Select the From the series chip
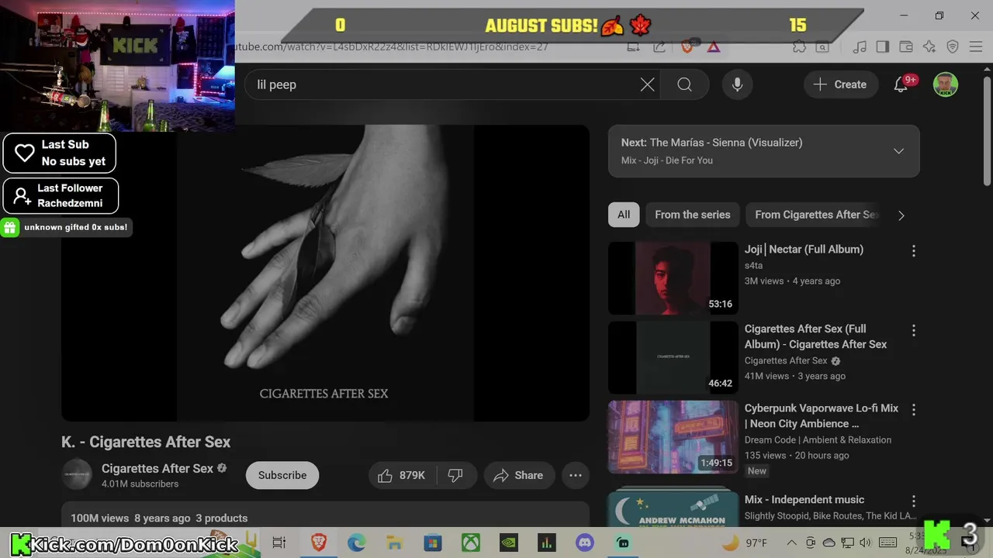 [x=693, y=215]
